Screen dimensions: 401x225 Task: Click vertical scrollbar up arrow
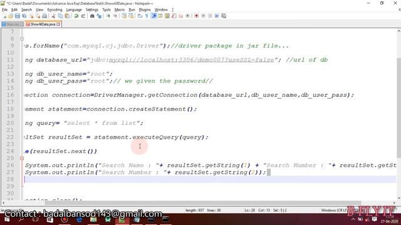pyautogui.click(x=398, y=31)
